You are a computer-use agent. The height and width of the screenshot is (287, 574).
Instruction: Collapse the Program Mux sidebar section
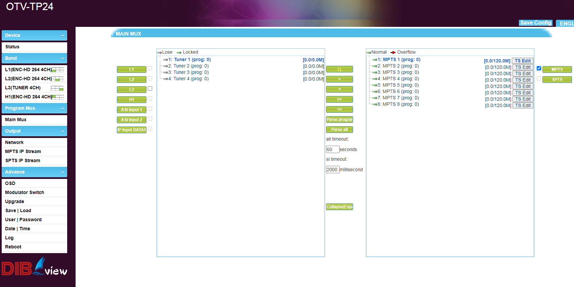(x=63, y=108)
